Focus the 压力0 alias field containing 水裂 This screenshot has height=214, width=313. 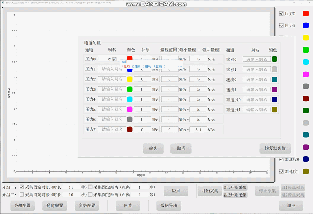click(112, 59)
